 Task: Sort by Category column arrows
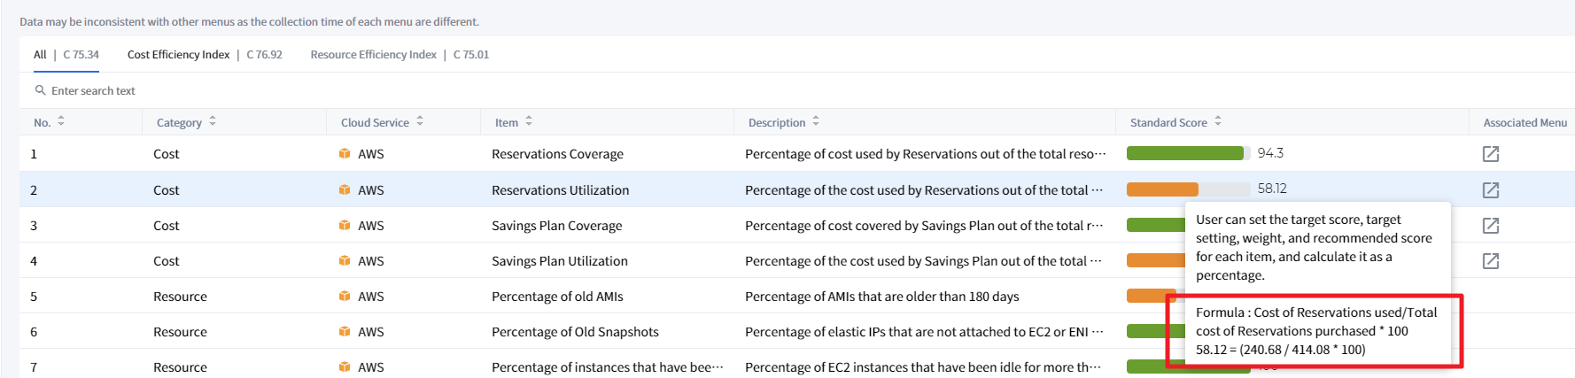coord(213,121)
